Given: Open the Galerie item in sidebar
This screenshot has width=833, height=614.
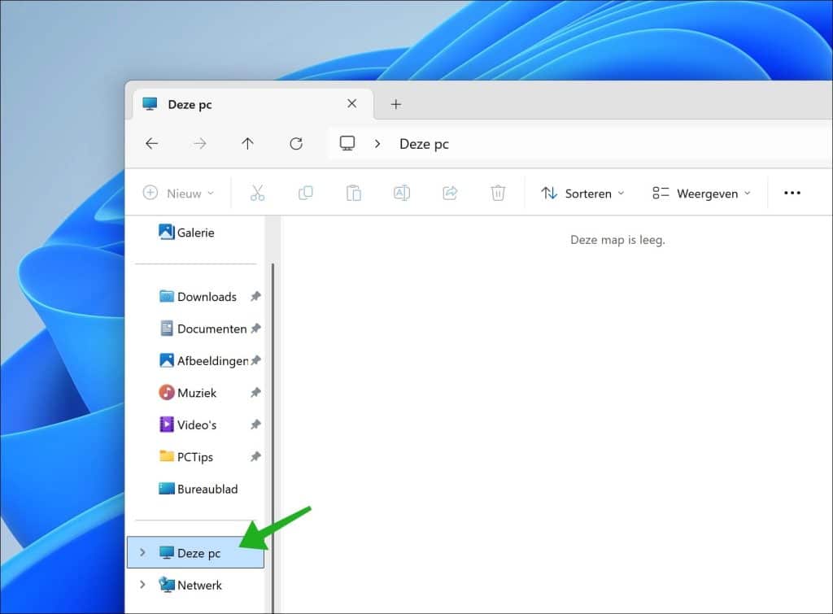Looking at the screenshot, I should click(195, 233).
